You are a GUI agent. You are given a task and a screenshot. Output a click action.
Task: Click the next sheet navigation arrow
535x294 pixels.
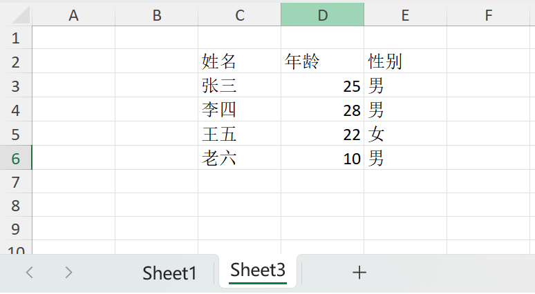coord(68,273)
